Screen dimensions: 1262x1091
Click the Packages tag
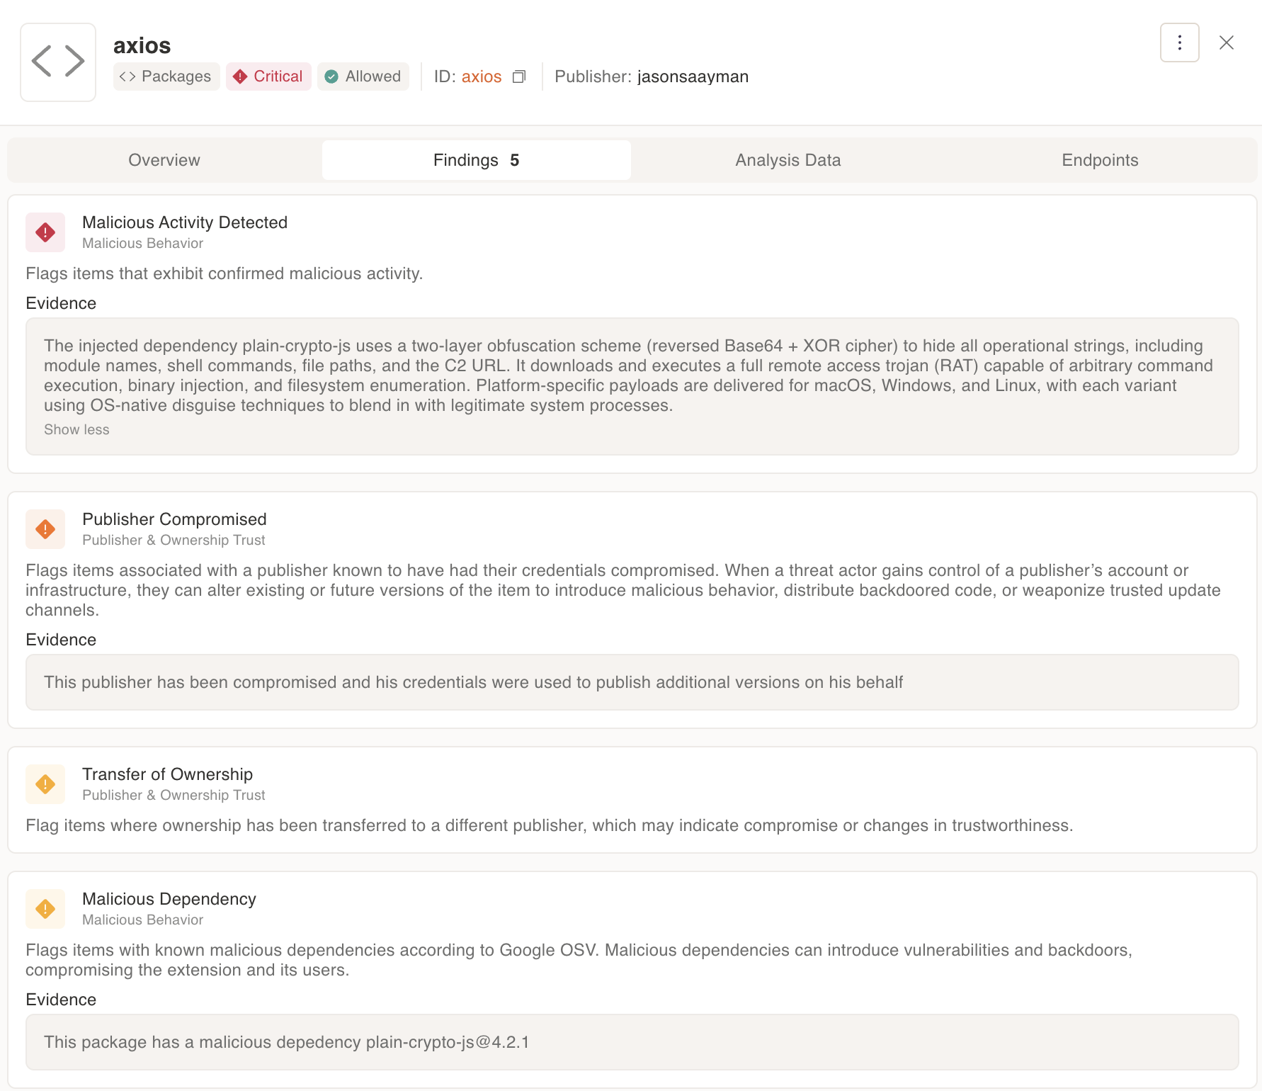pos(166,77)
